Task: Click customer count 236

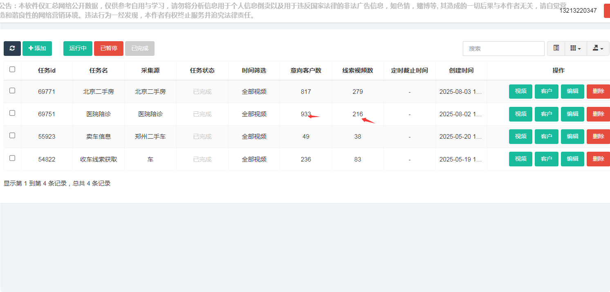Action: pyautogui.click(x=306, y=159)
